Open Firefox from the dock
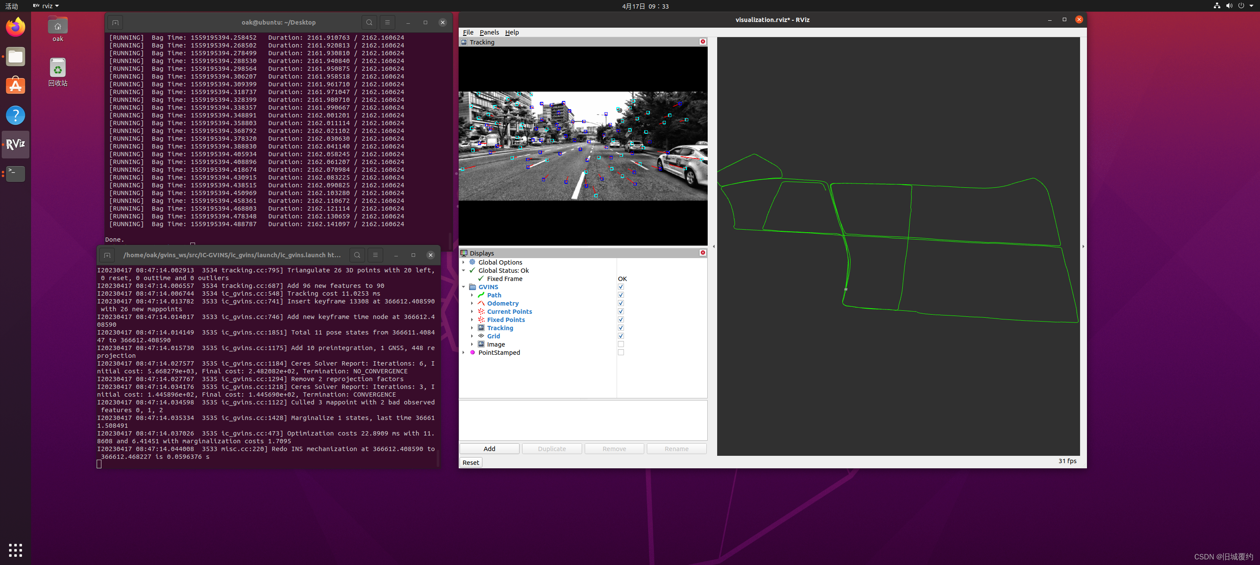The image size is (1260, 565). pos(16,27)
